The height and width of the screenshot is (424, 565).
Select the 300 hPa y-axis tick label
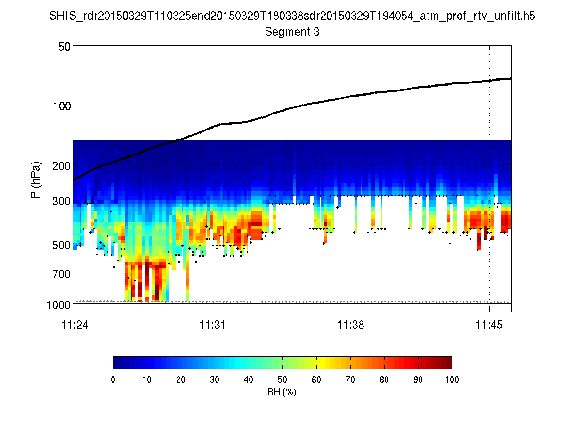(62, 201)
